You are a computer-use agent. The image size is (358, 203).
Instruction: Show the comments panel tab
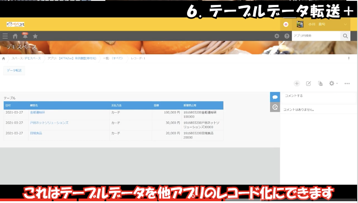(275, 97)
